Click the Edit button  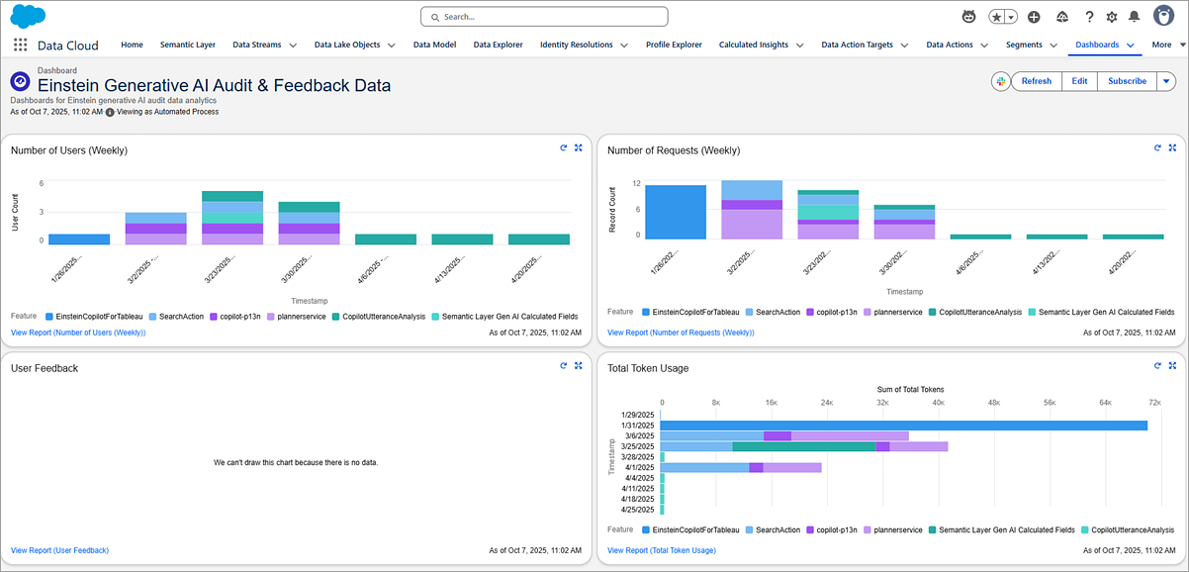tap(1078, 81)
